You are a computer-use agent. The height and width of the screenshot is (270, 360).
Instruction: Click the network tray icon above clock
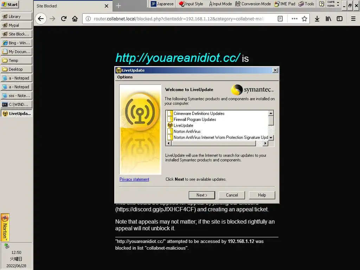[7, 246]
